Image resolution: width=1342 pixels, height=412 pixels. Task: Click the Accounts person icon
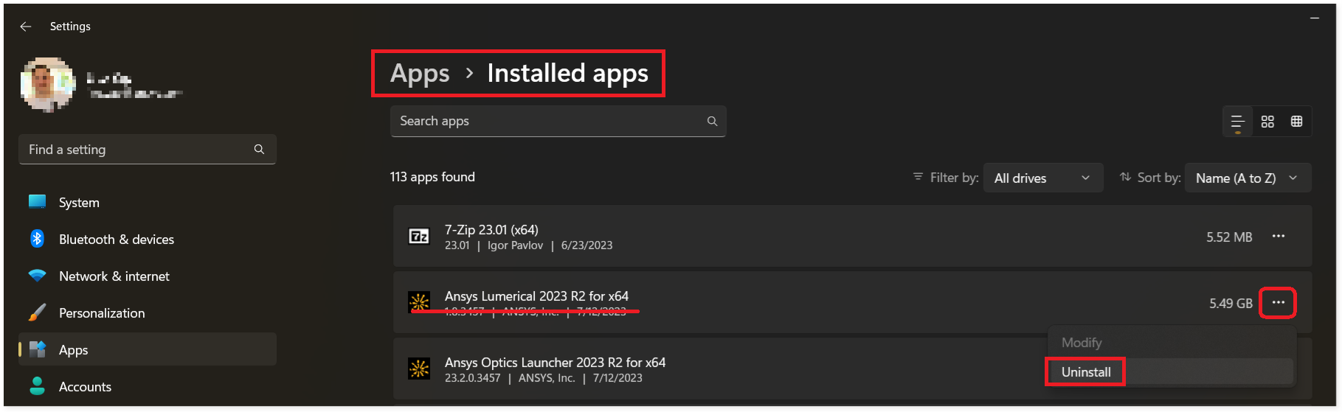[x=37, y=386]
